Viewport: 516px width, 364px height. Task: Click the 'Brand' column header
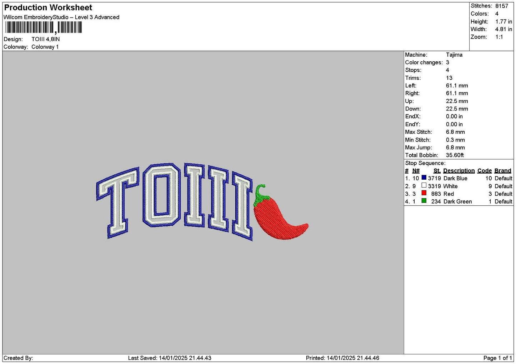(x=503, y=171)
